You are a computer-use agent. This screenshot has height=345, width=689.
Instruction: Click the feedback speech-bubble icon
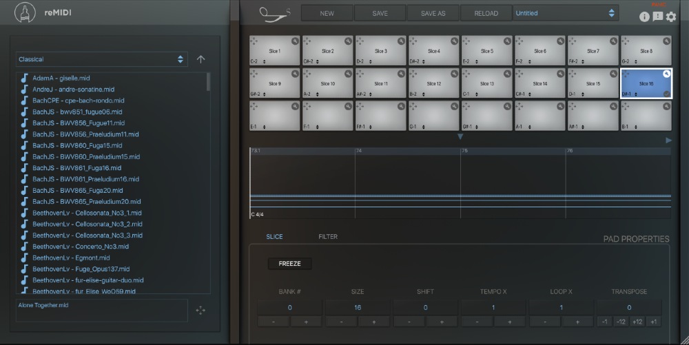click(x=658, y=17)
